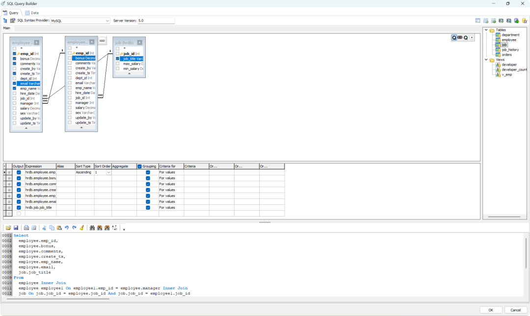530x316 pixels.
Task: Click the properties window icon at top right
Action: pyautogui.click(x=477, y=21)
